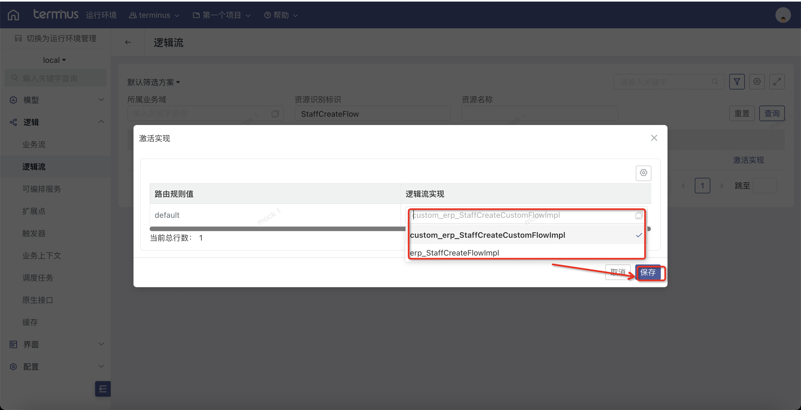This screenshot has width=801, height=410.
Task: Click the home icon in top bar
Action: tap(13, 15)
